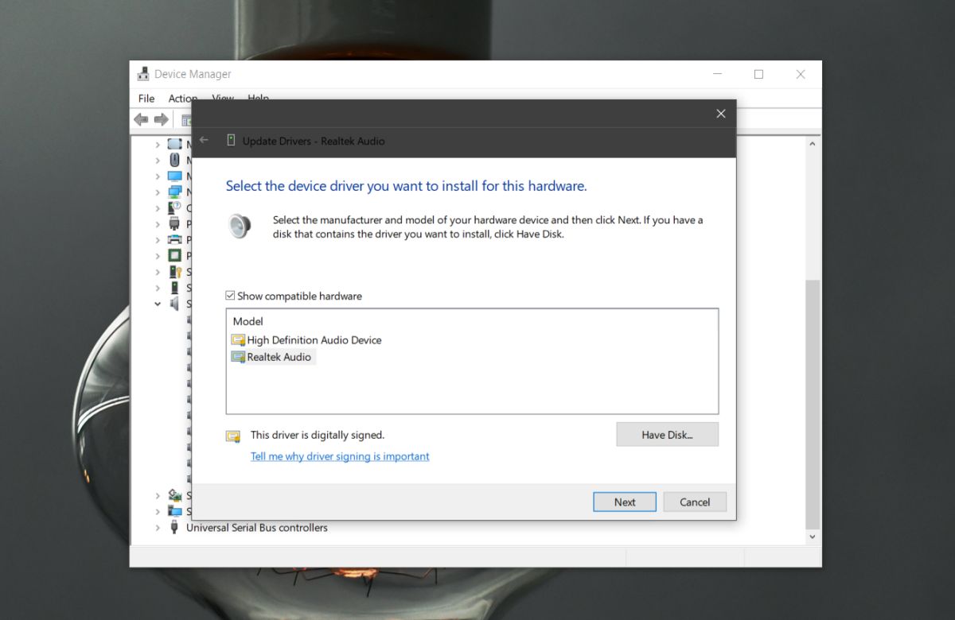This screenshot has height=620, width=955.
Task: Click the Device Manager vertical scrollbar thumb
Action: point(813,404)
